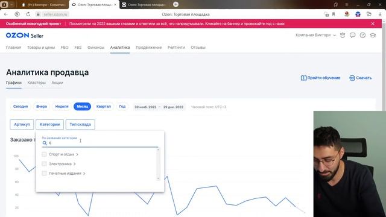Switch to the Акции tab
The height and width of the screenshot is (217, 386).
tap(57, 83)
